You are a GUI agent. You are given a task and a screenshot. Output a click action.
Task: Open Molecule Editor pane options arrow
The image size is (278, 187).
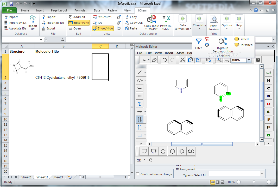click(268, 46)
